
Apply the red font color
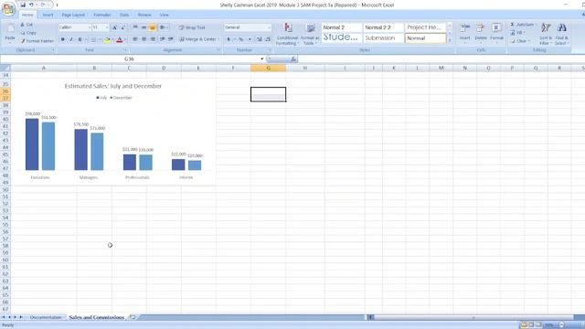[x=120, y=39]
